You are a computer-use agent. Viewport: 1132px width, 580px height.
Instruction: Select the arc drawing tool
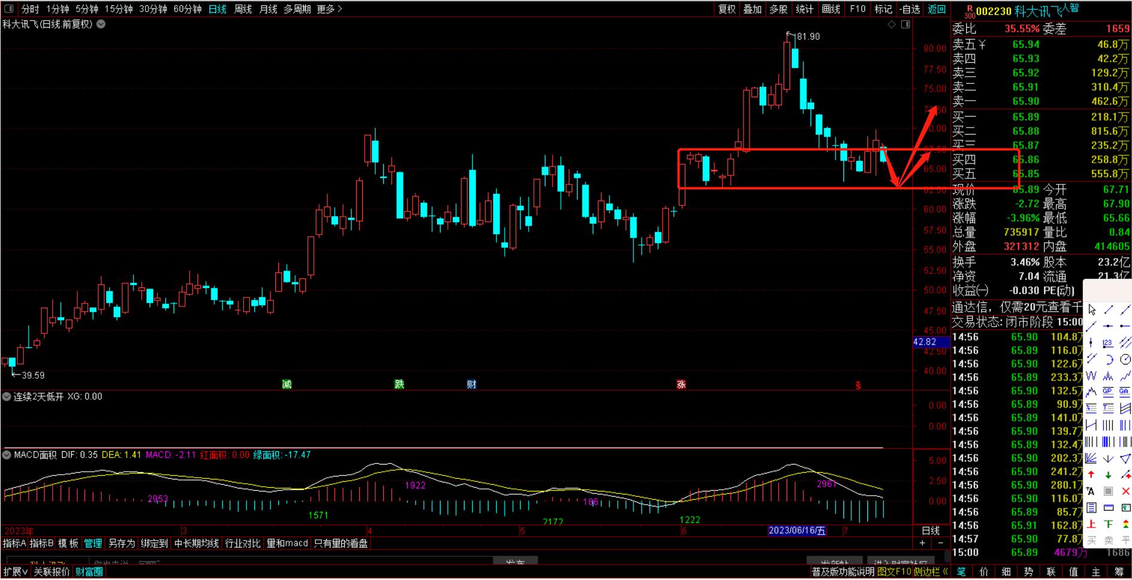[1108, 359]
